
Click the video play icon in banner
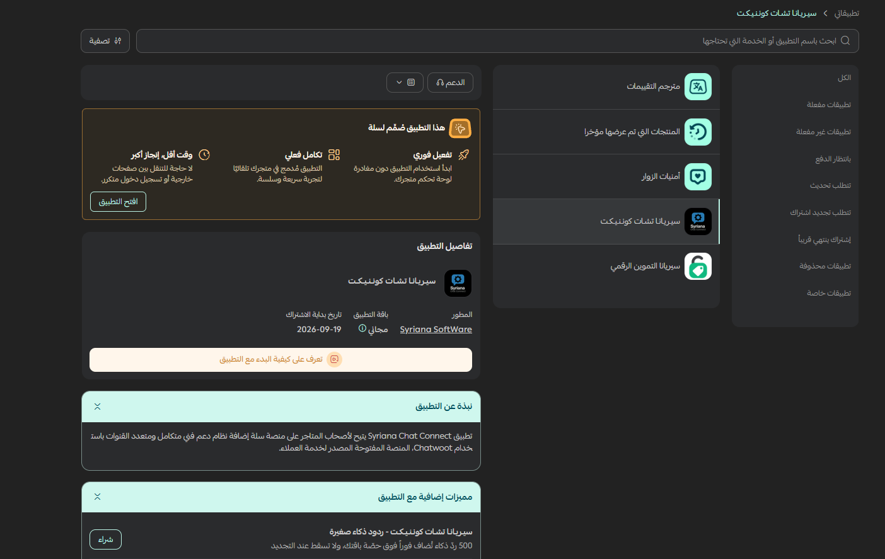[335, 359]
